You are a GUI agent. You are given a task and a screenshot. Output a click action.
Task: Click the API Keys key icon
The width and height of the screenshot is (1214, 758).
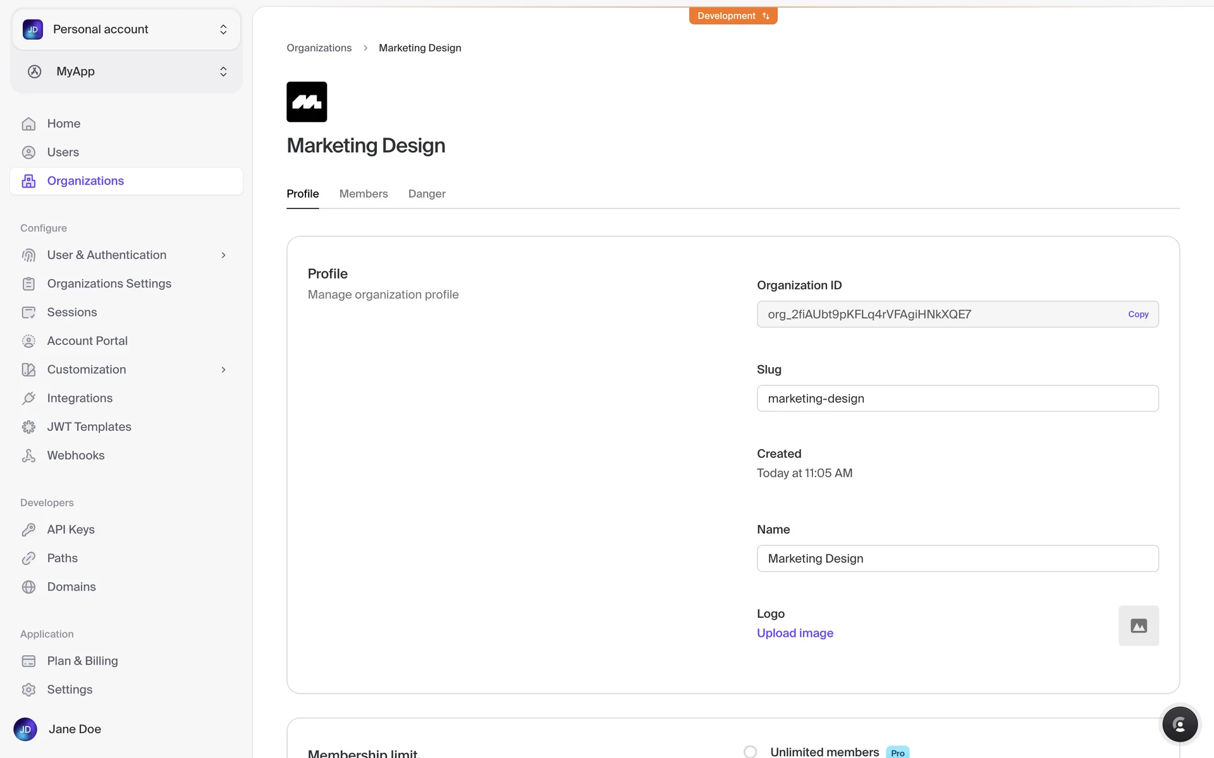(x=28, y=530)
